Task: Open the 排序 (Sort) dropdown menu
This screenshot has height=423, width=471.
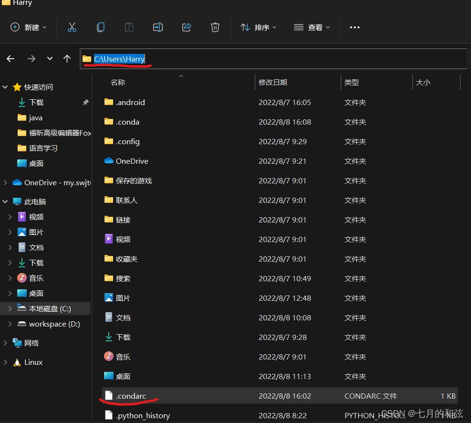Action: [258, 27]
